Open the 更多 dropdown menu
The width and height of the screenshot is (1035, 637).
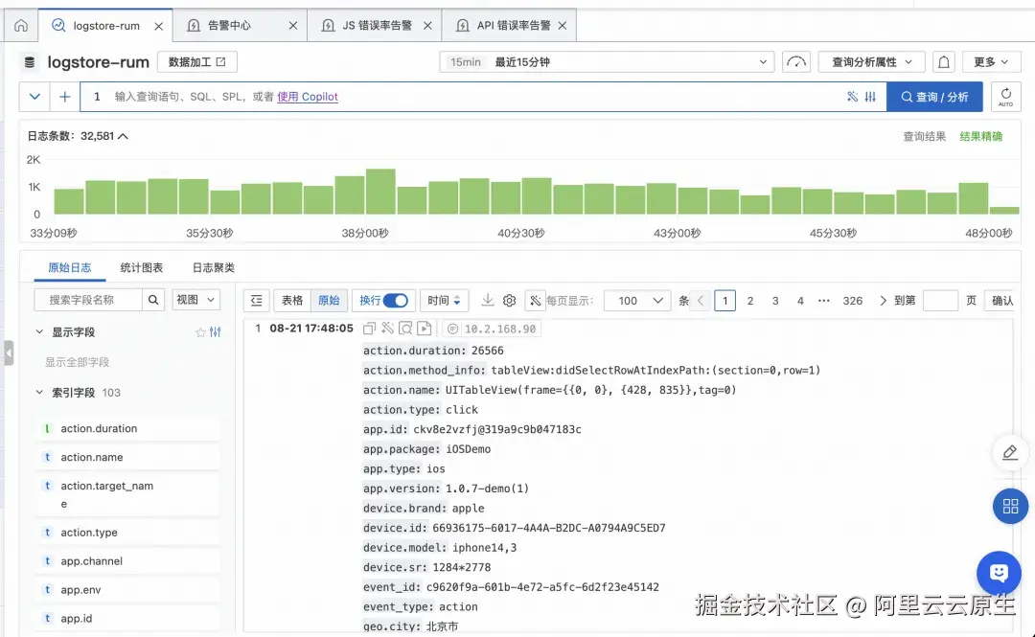(991, 60)
